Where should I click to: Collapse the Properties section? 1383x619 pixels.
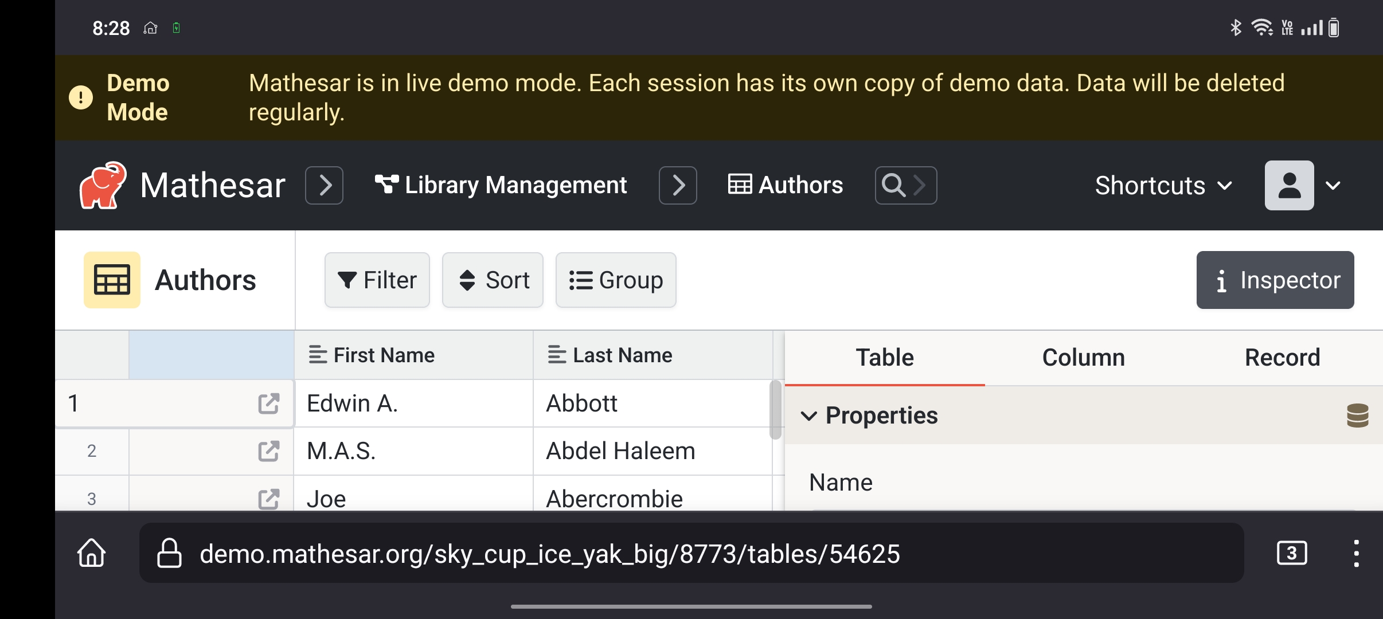[809, 416]
